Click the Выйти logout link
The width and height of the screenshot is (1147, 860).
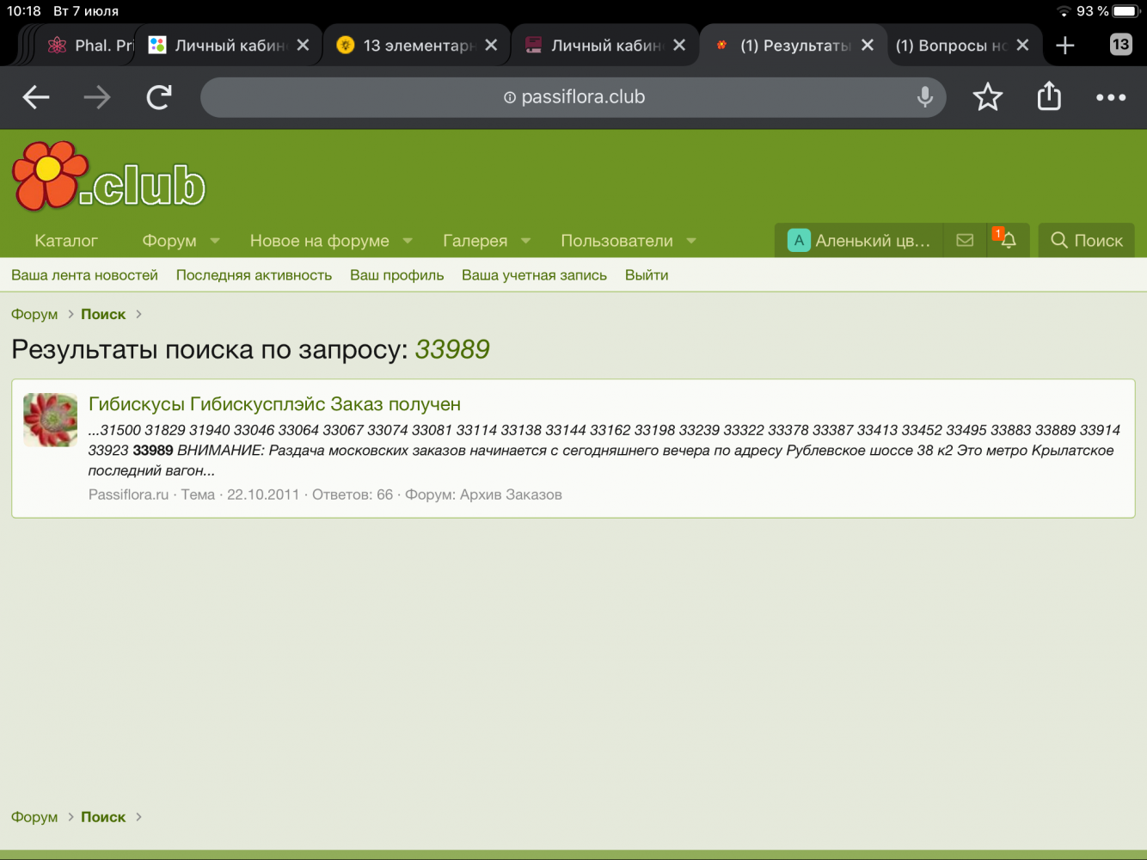tap(646, 275)
